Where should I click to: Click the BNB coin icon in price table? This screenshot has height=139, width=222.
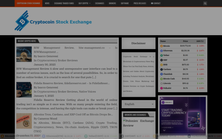coord(161,64)
